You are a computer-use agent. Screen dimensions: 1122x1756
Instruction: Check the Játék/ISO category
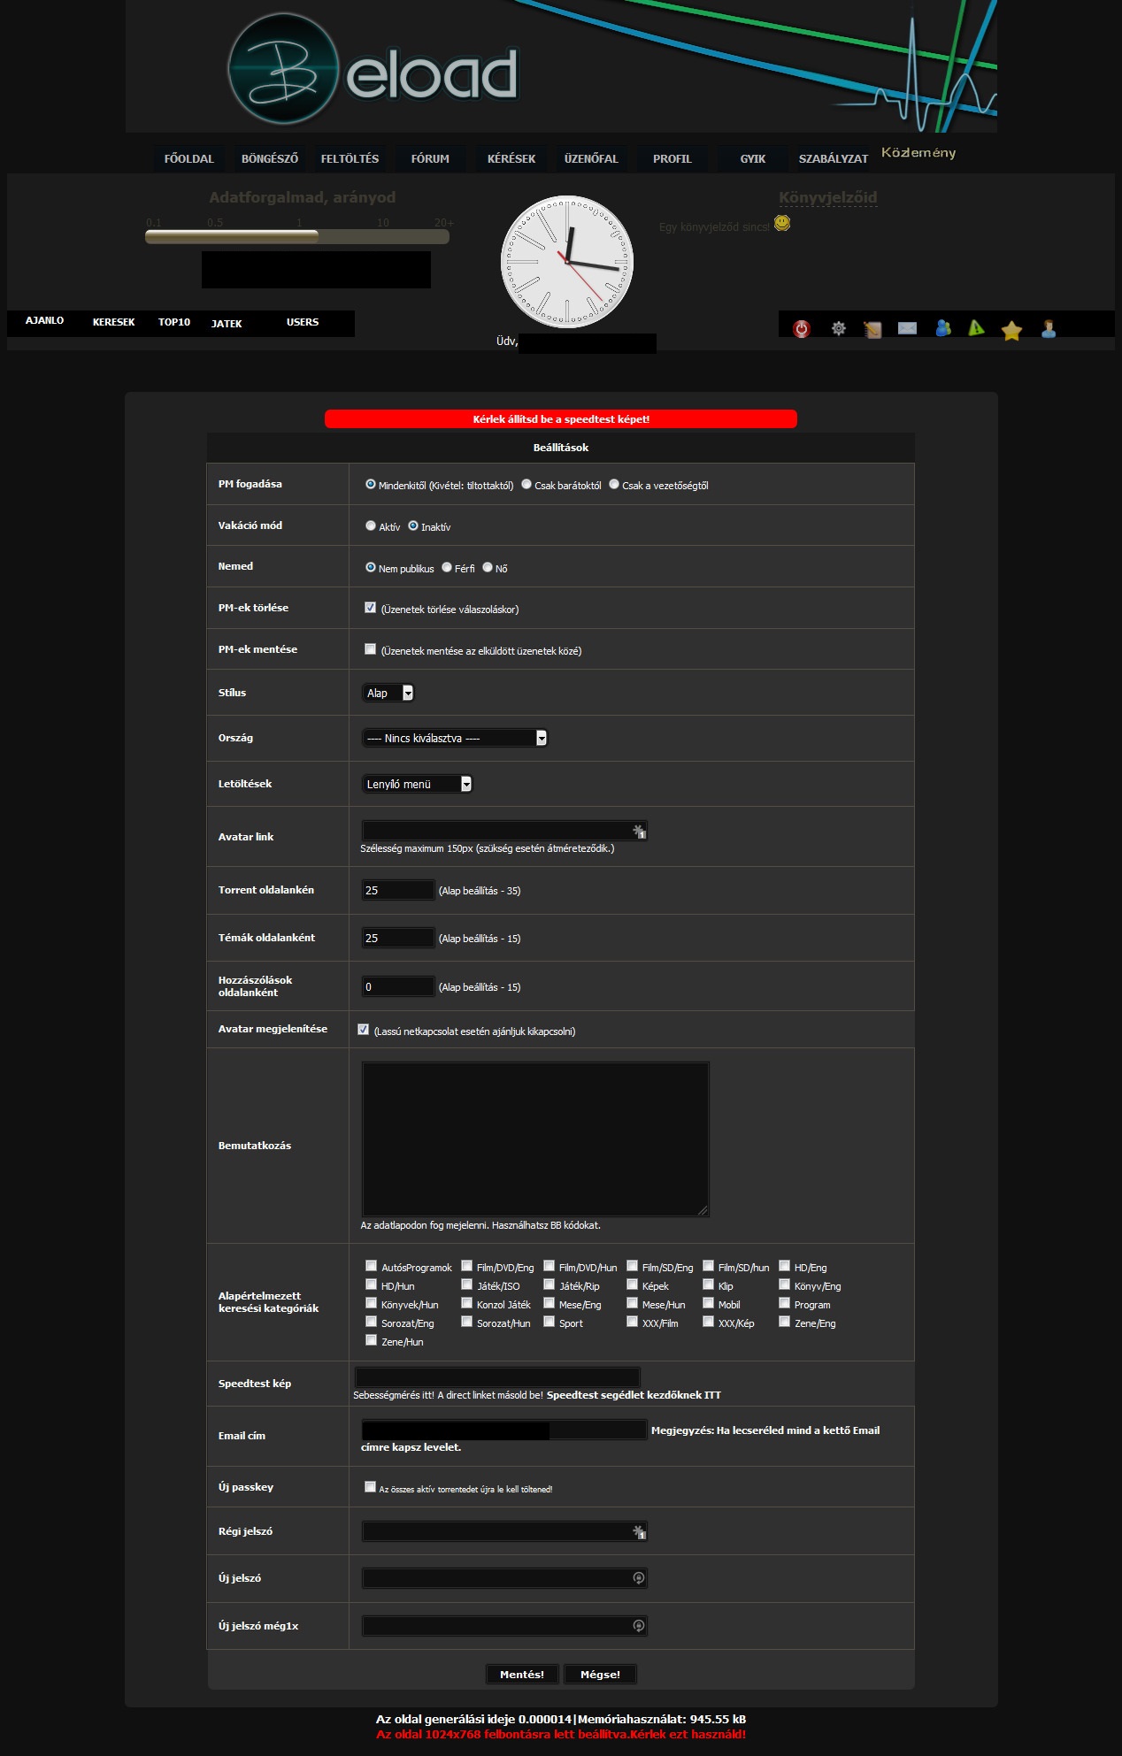pos(467,1284)
